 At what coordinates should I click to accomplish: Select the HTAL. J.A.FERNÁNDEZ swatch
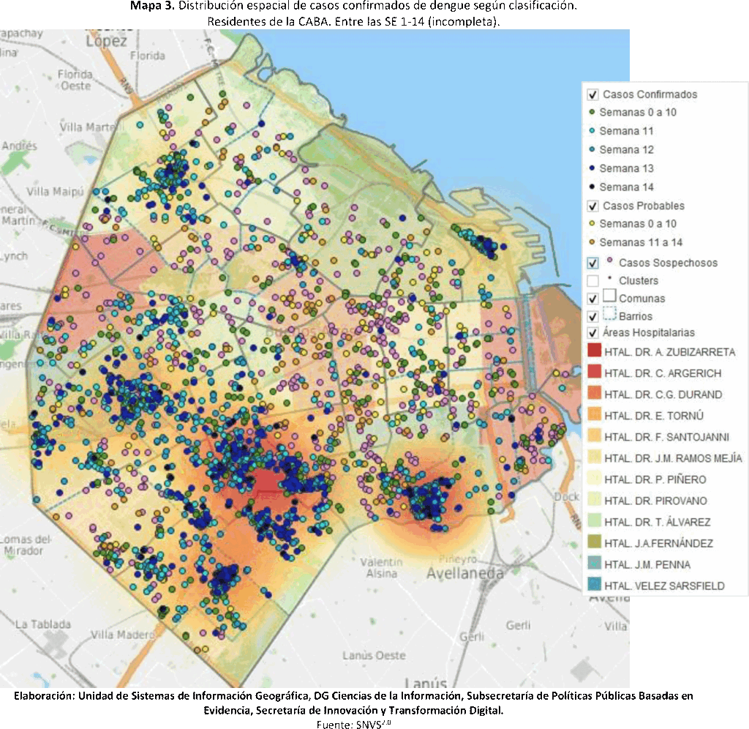594,542
